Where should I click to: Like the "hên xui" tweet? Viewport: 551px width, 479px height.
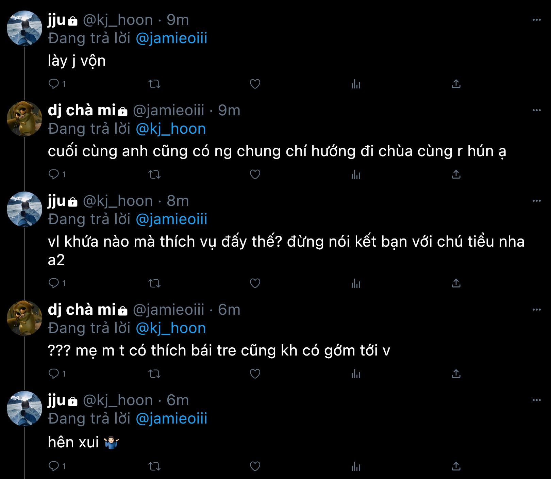(255, 466)
